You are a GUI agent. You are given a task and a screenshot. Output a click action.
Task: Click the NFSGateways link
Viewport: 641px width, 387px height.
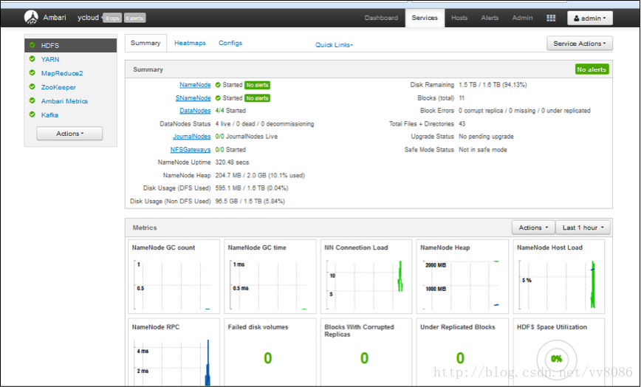click(191, 150)
